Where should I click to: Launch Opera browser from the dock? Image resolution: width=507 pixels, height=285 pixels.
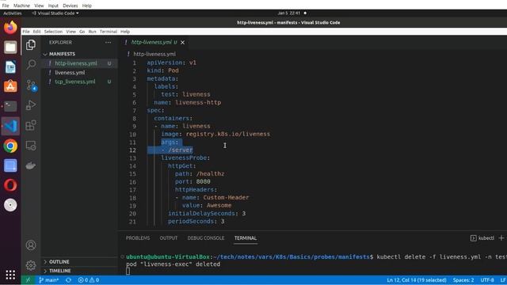(10, 185)
